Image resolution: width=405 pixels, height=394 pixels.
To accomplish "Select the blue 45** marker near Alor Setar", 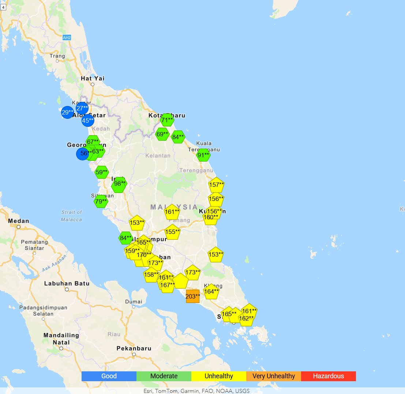I will pos(88,120).
